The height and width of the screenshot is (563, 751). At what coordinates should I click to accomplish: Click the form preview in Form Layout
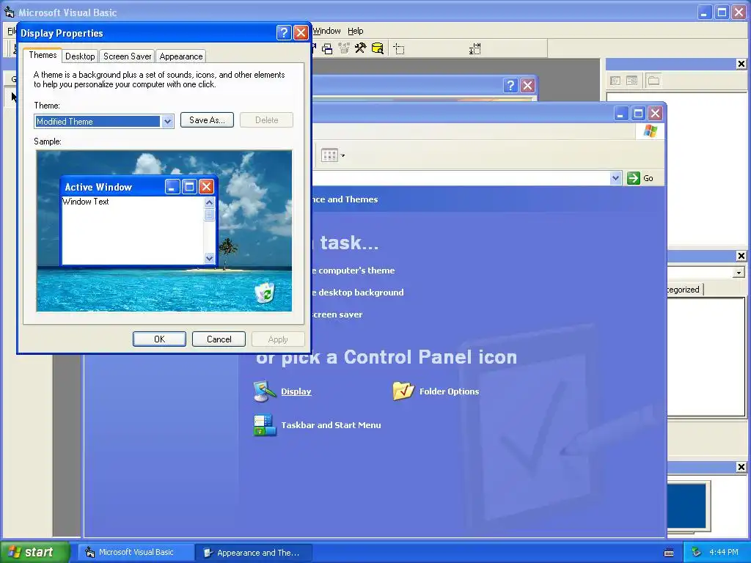(x=686, y=506)
